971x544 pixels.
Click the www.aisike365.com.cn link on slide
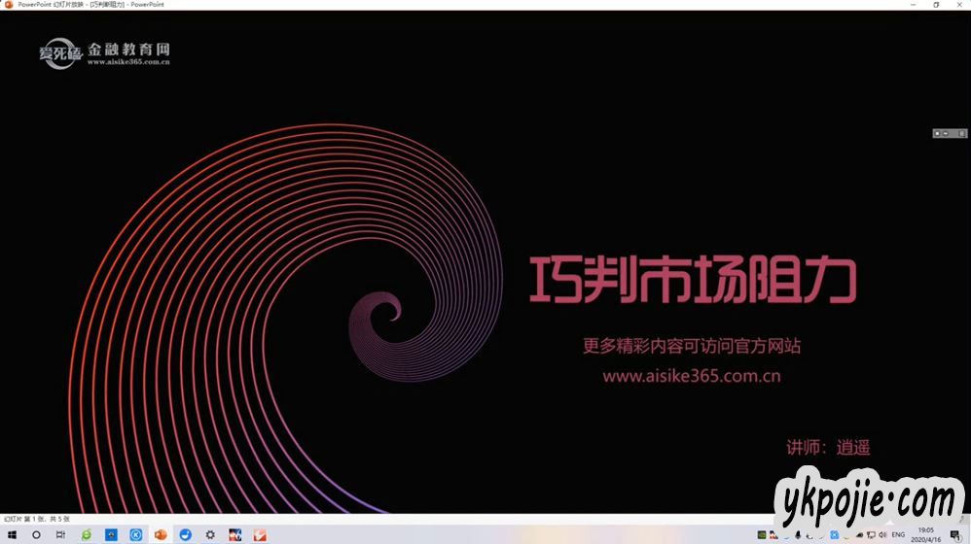pos(691,376)
